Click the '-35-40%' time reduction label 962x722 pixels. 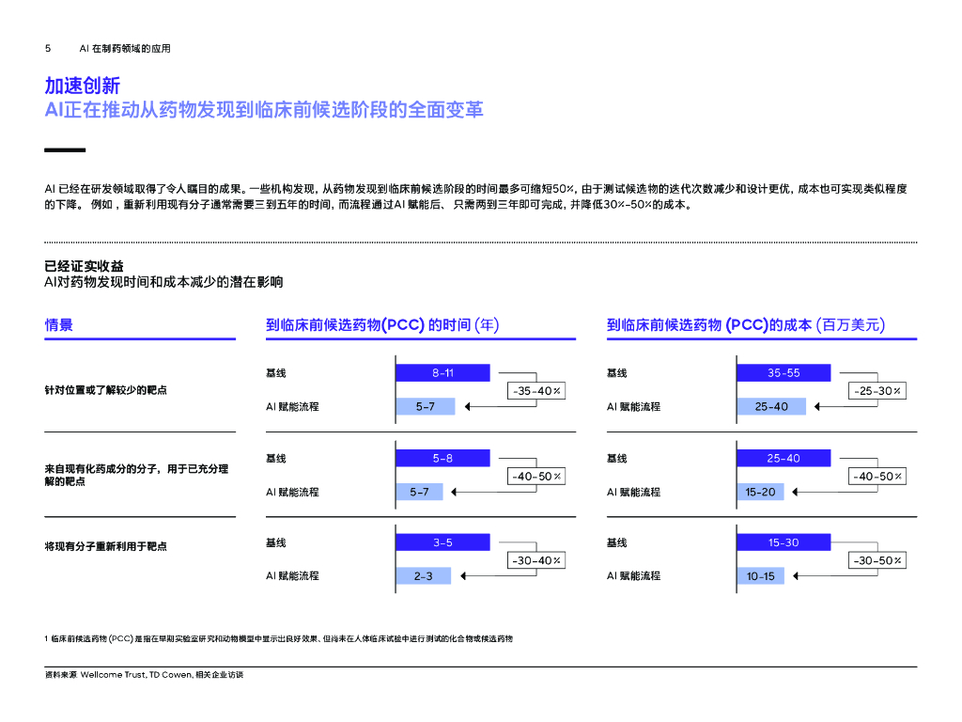536,390
